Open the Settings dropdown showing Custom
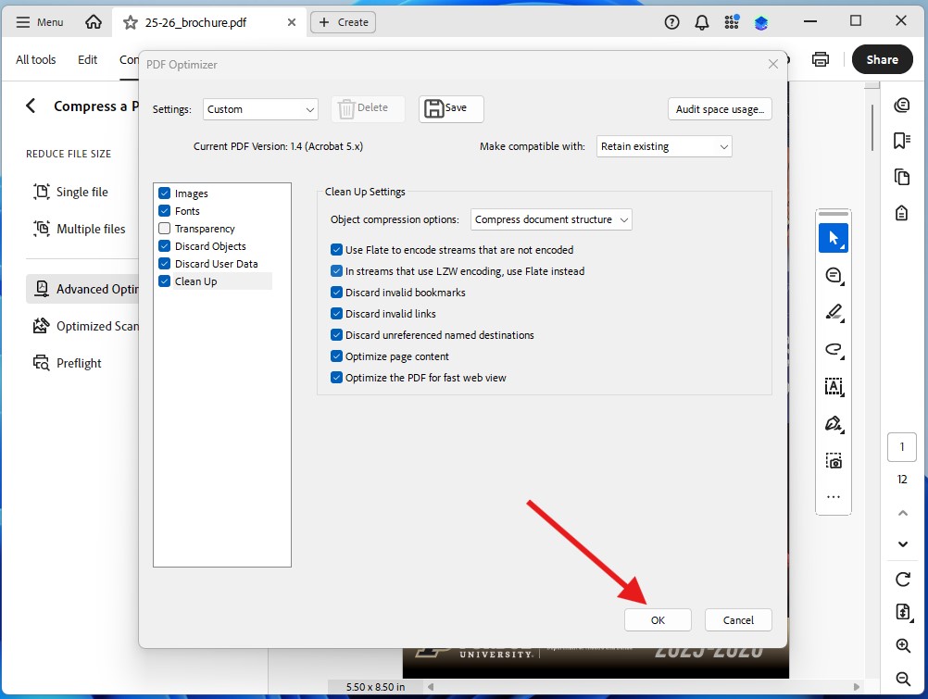The width and height of the screenshot is (928, 699). tap(259, 108)
